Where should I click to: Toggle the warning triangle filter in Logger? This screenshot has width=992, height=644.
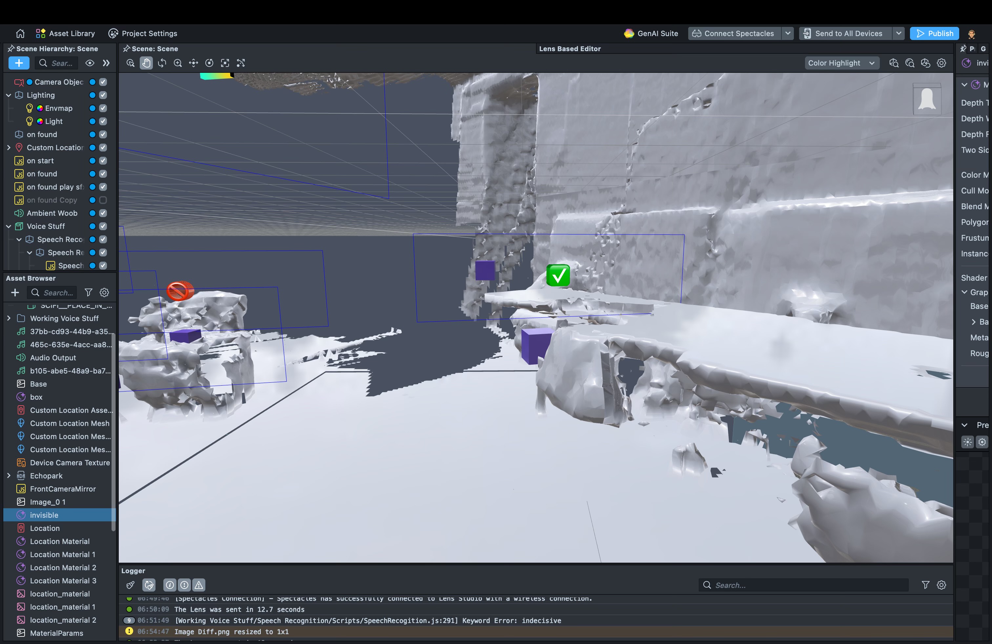199,585
